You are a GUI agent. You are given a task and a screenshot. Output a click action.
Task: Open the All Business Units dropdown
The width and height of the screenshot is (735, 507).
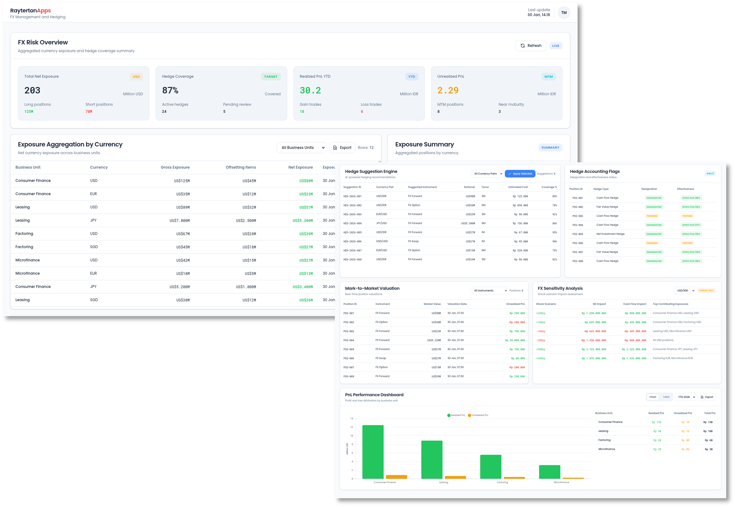301,147
